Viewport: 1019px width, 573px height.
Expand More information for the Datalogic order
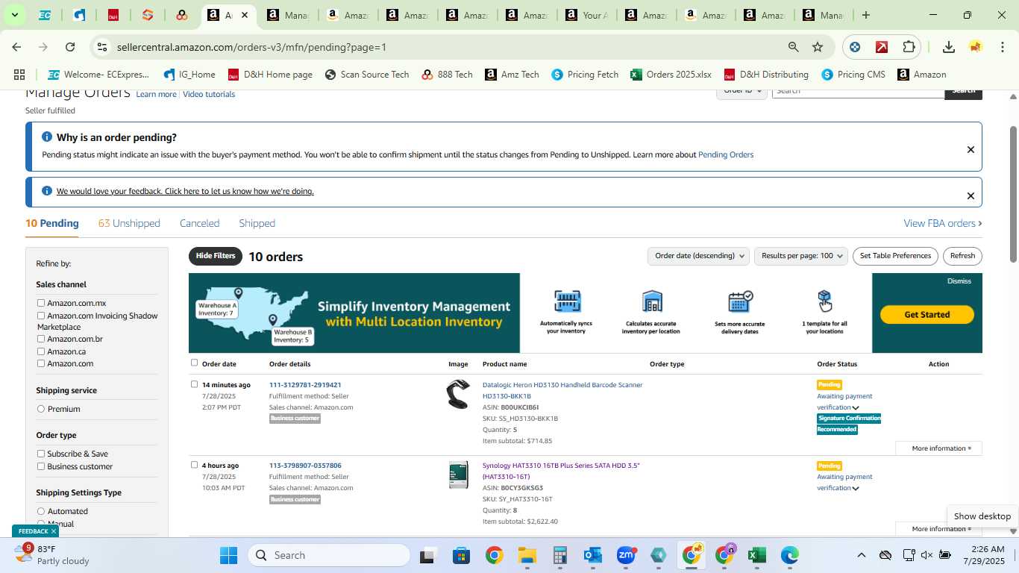[939, 448]
